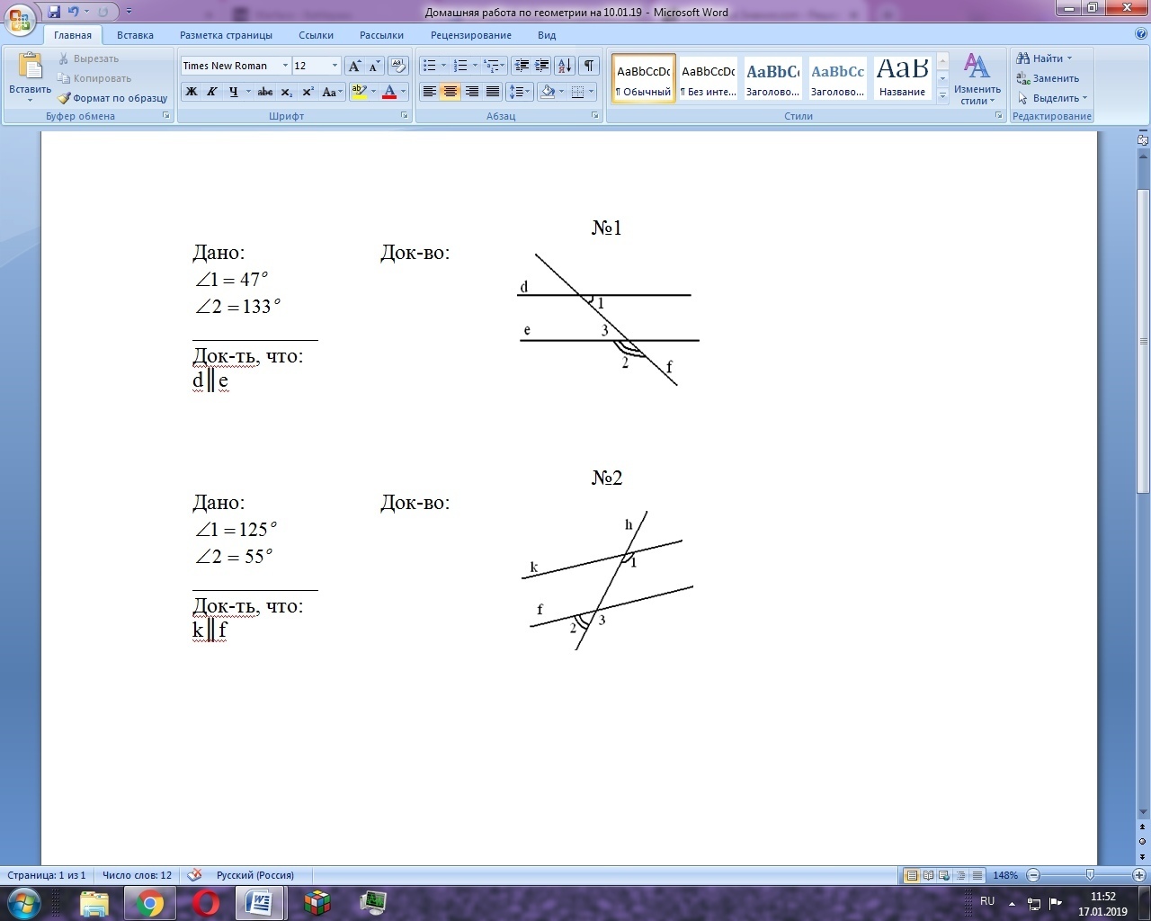This screenshot has height=921, width=1151.
Task: Toggle subscript formatting
Action: point(287,92)
